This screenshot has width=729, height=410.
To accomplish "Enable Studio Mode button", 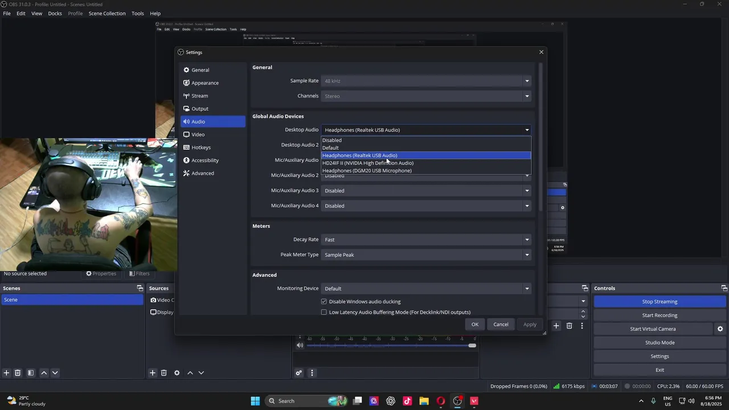I will coord(660,343).
